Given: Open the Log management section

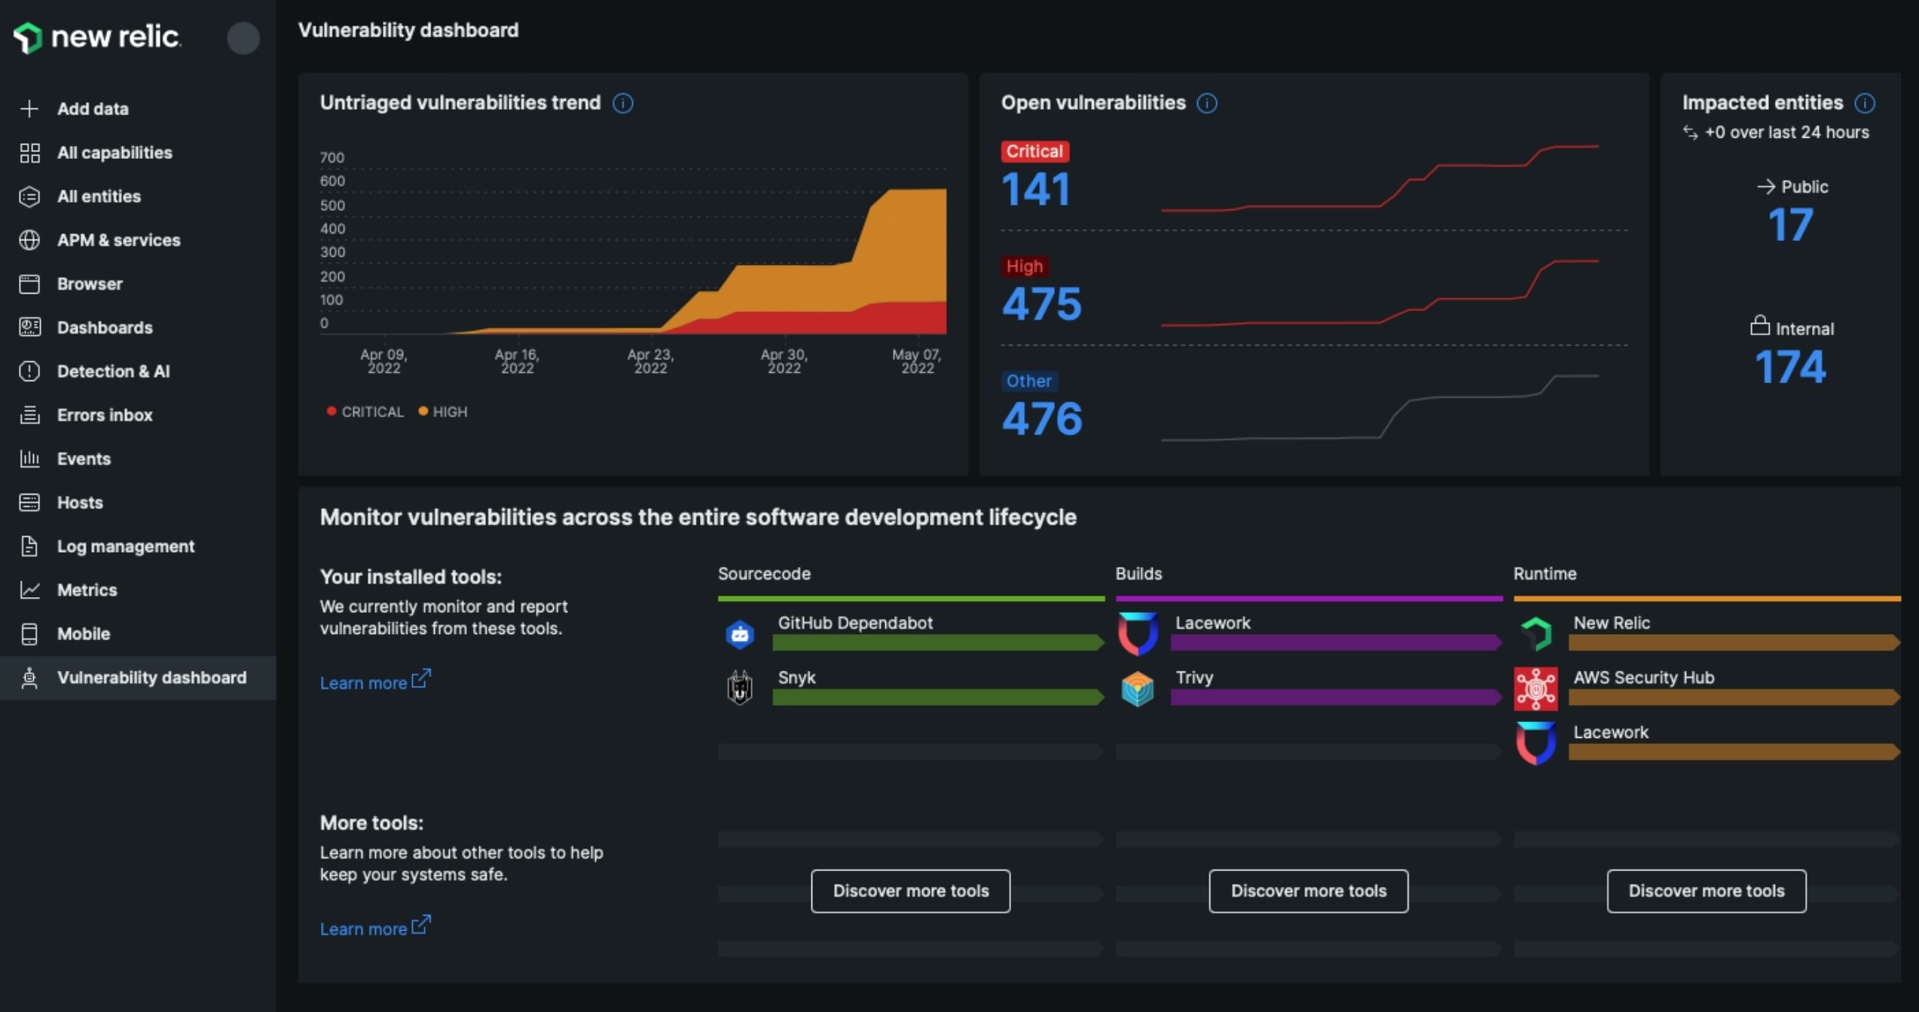Looking at the screenshot, I should [x=125, y=546].
